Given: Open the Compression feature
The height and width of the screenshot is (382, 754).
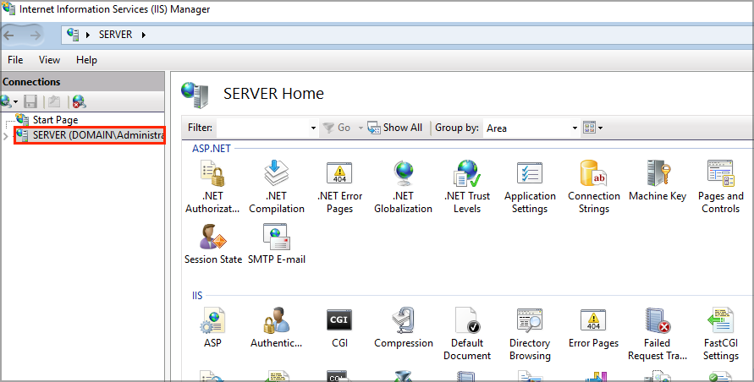Looking at the screenshot, I should pos(404,328).
